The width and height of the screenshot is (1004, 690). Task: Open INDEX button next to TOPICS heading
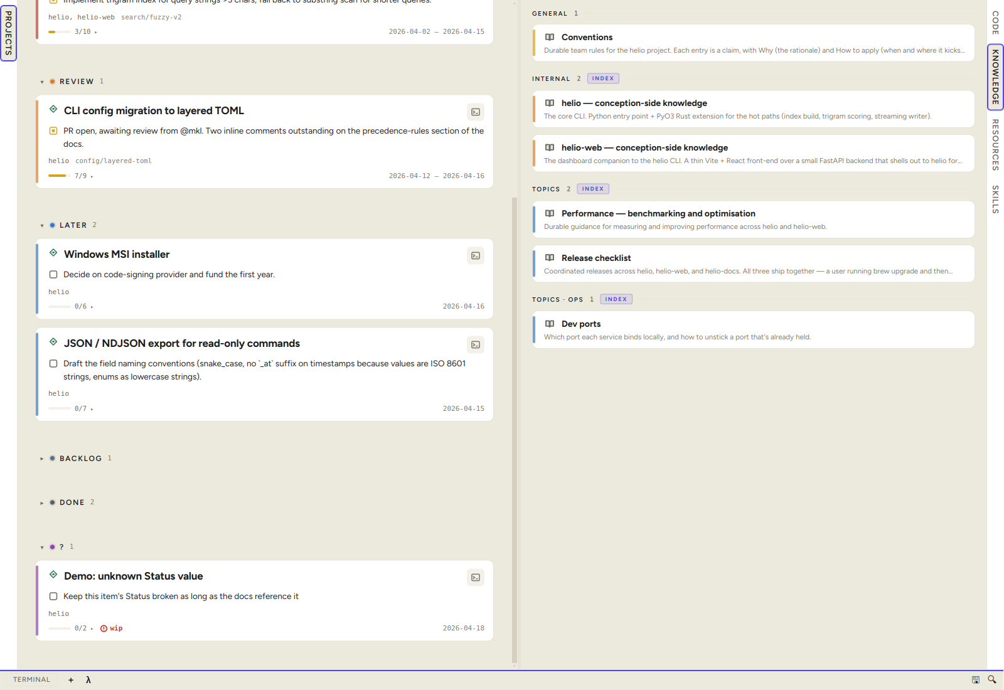tap(593, 189)
